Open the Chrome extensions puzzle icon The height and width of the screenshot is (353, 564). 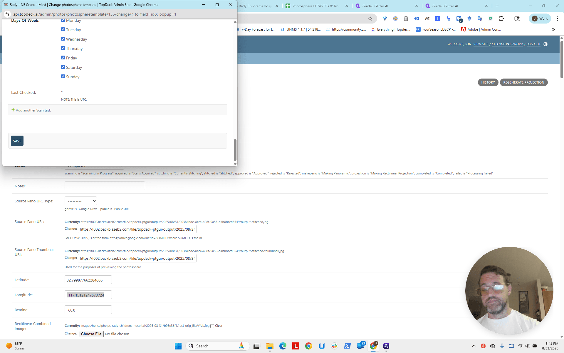(x=501, y=19)
